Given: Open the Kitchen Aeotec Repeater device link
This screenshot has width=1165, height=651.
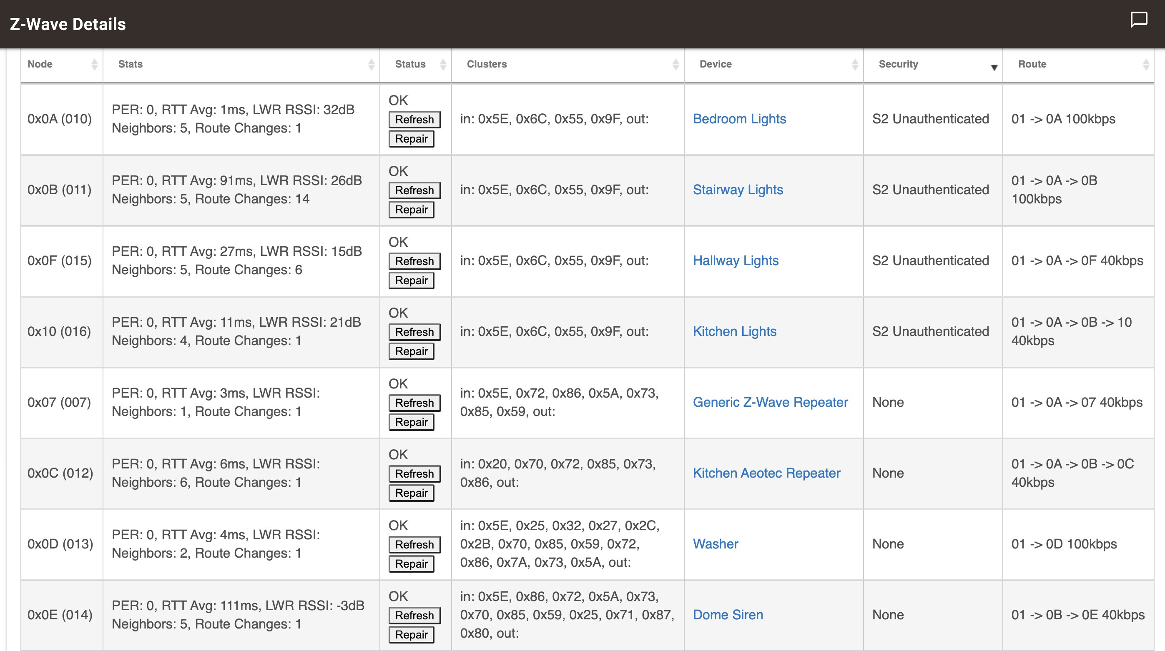Looking at the screenshot, I should (x=766, y=473).
